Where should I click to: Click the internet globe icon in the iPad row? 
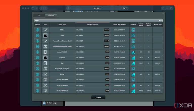coord(37,63)
